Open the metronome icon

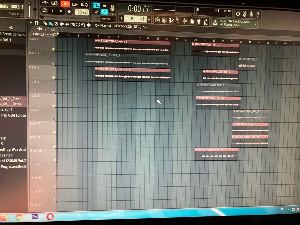coord(45,3)
